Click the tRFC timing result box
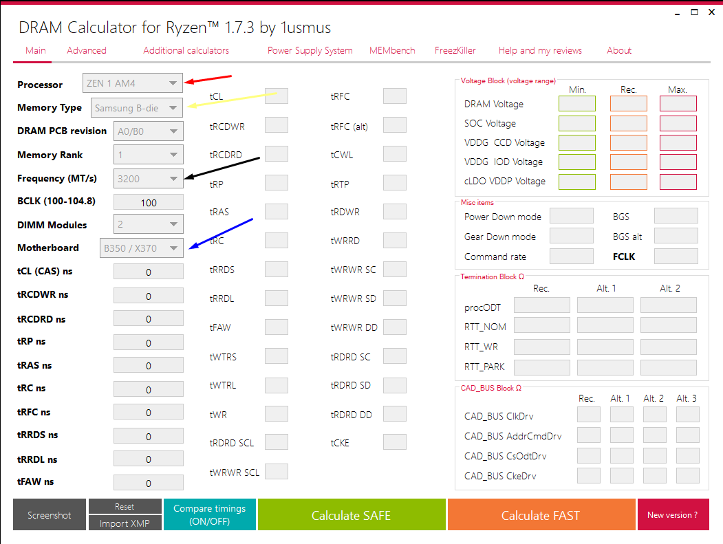Viewport: 723px width, 544px height. tap(395, 96)
